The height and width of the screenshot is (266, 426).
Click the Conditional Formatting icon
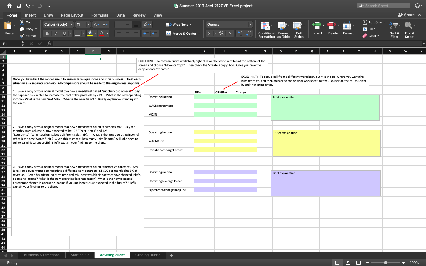[x=265, y=26]
